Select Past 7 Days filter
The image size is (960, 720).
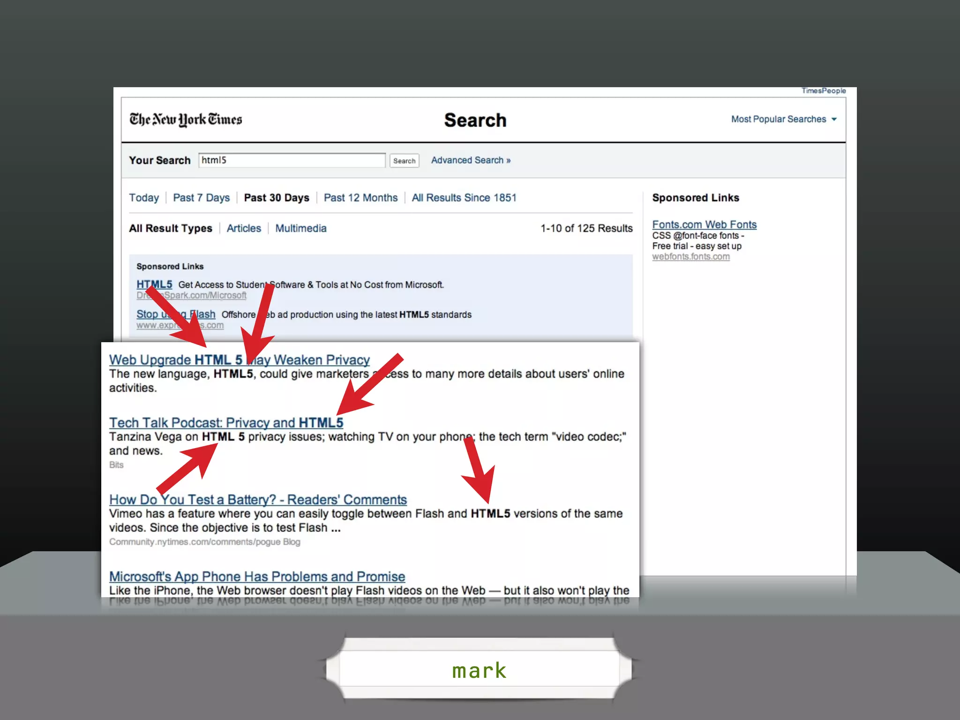[x=201, y=198]
